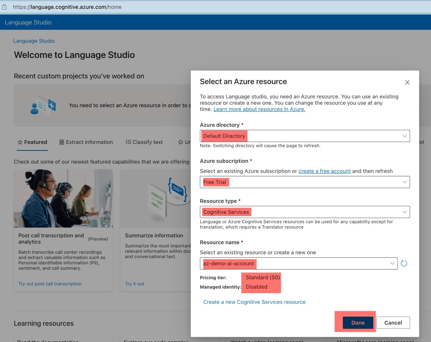
Task: Open the Resource type dropdown
Action: tap(404, 212)
